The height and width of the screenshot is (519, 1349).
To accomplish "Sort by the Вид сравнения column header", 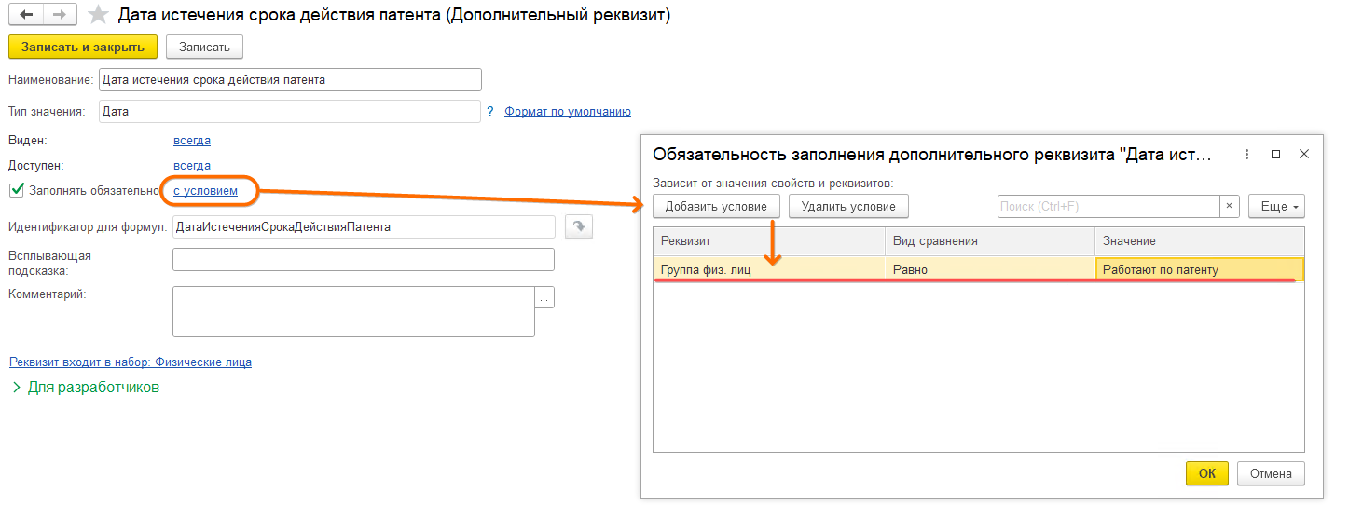I will pos(989,241).
